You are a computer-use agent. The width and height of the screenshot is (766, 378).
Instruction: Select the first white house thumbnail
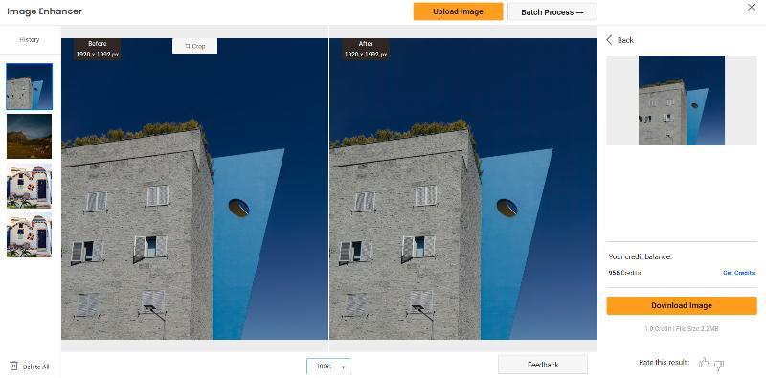(30, 186)
